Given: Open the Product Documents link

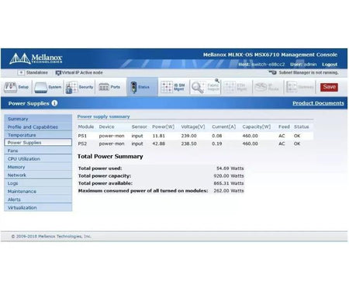Looking at the screenshot, I should pos(318,103).
